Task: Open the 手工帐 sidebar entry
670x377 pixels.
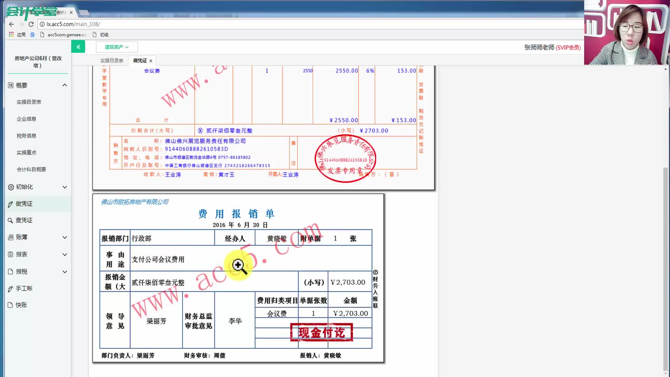Action: [x=24, y=288]
